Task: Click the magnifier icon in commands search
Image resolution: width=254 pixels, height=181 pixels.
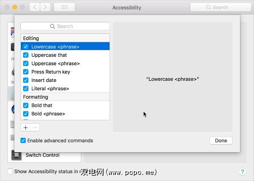Action: point(53,26)
